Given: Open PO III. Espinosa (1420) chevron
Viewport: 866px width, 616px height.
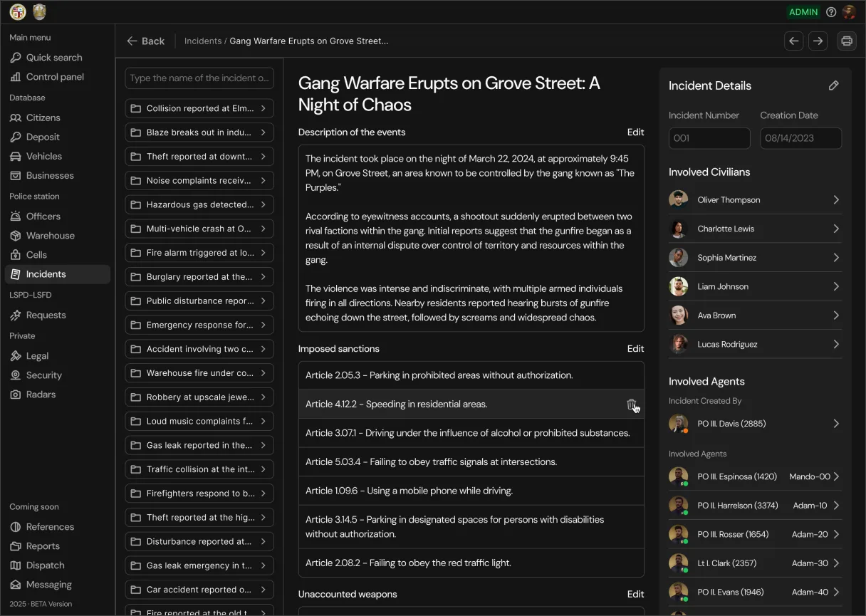Looking at the screenshot, I should pos(836,476).
